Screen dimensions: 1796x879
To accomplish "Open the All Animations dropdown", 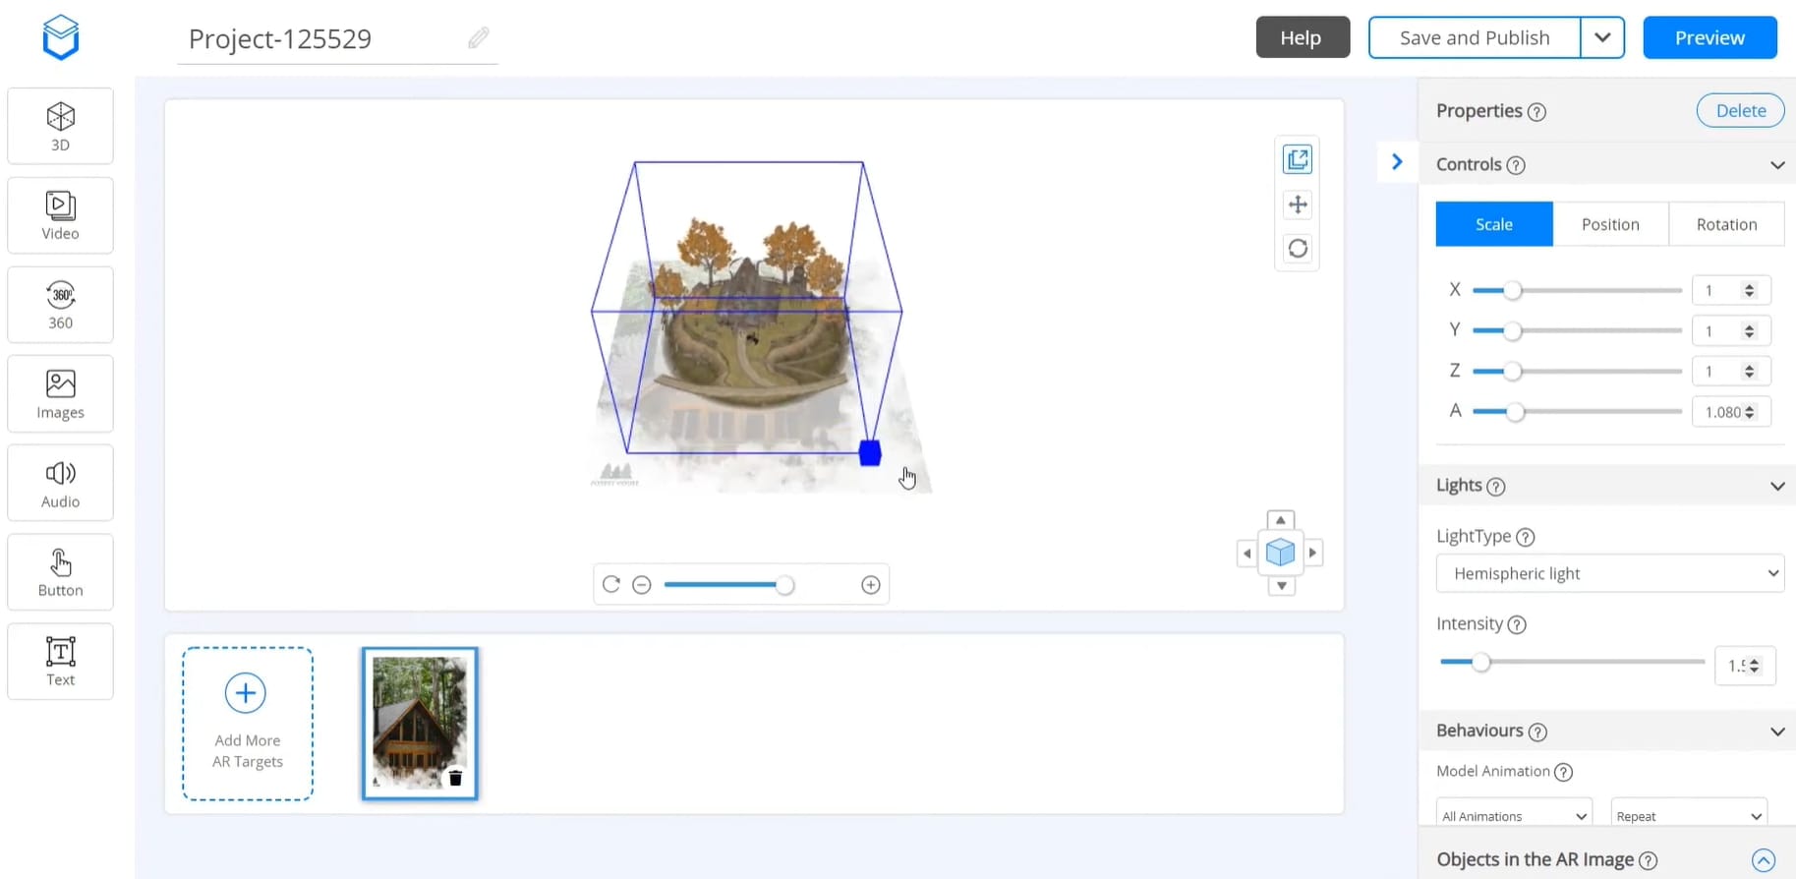I will click(x=1514, y=816).
